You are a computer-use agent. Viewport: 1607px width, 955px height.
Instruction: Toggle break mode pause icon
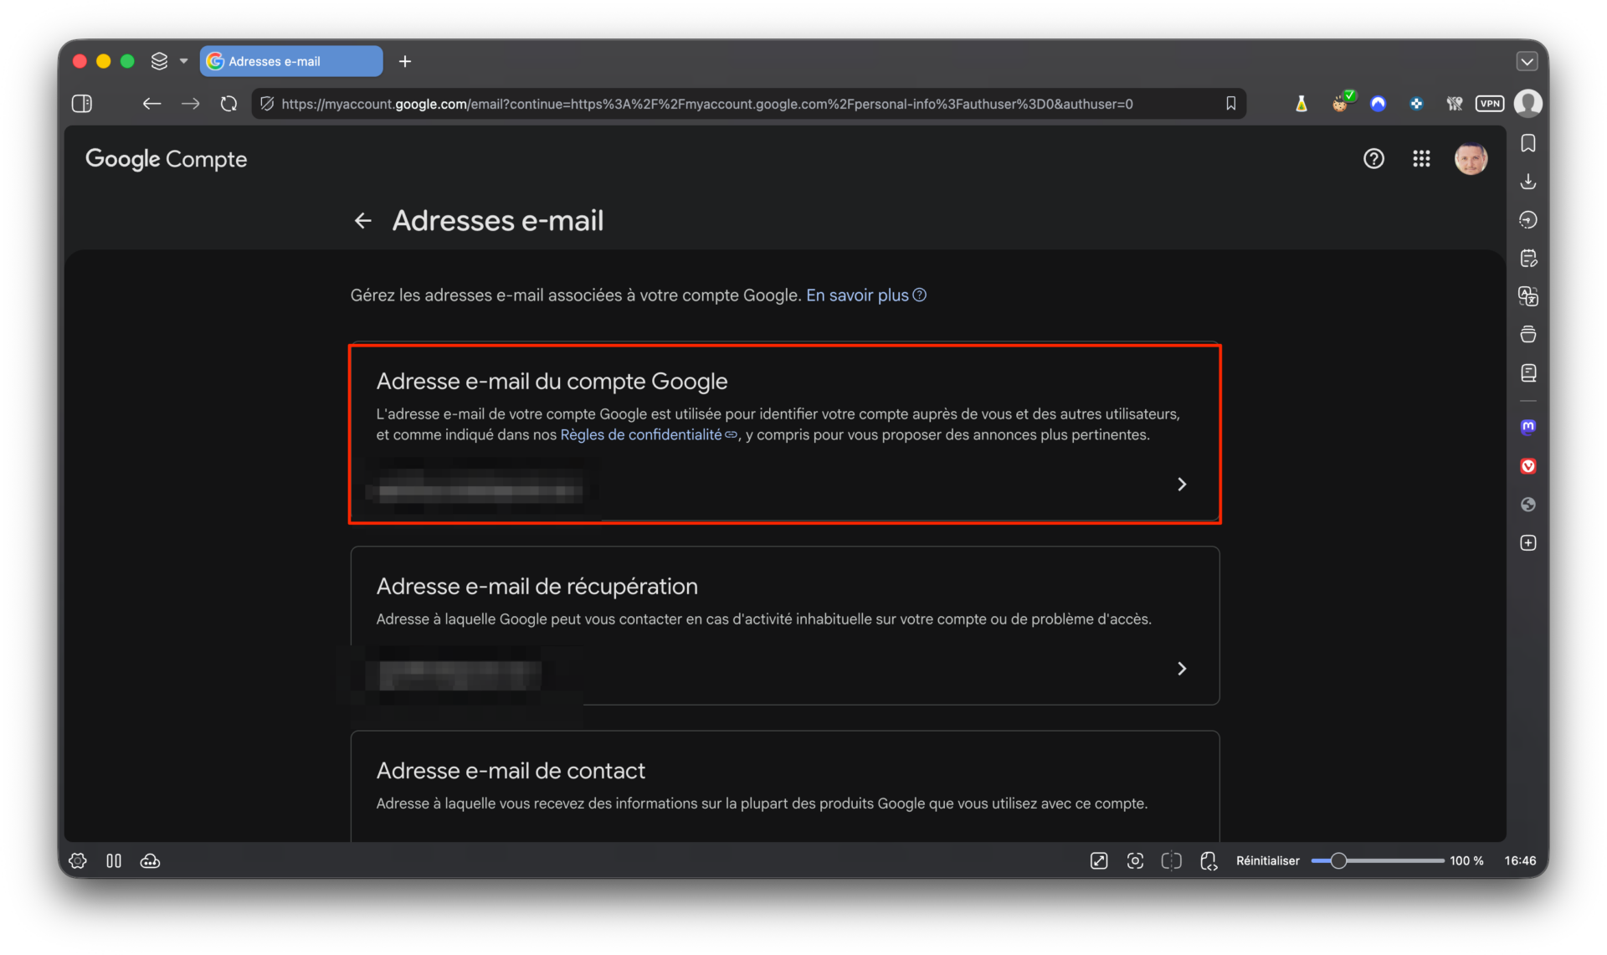(x=114, y=860)
